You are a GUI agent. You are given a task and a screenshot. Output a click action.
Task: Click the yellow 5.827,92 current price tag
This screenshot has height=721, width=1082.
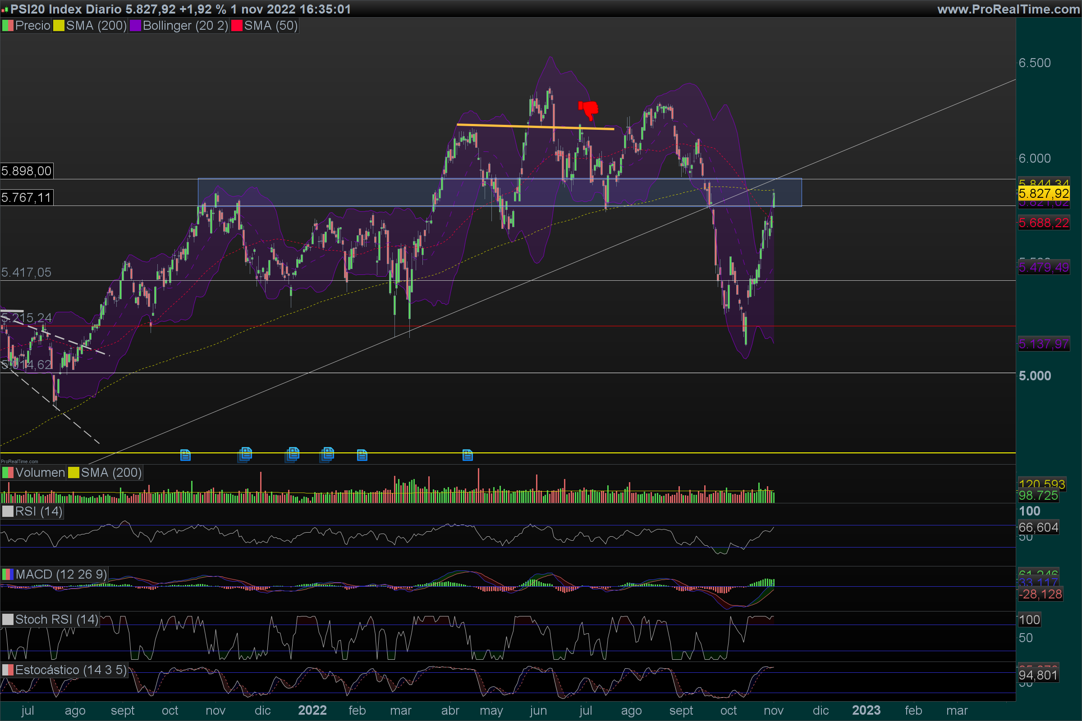[x=1043, y=194]
